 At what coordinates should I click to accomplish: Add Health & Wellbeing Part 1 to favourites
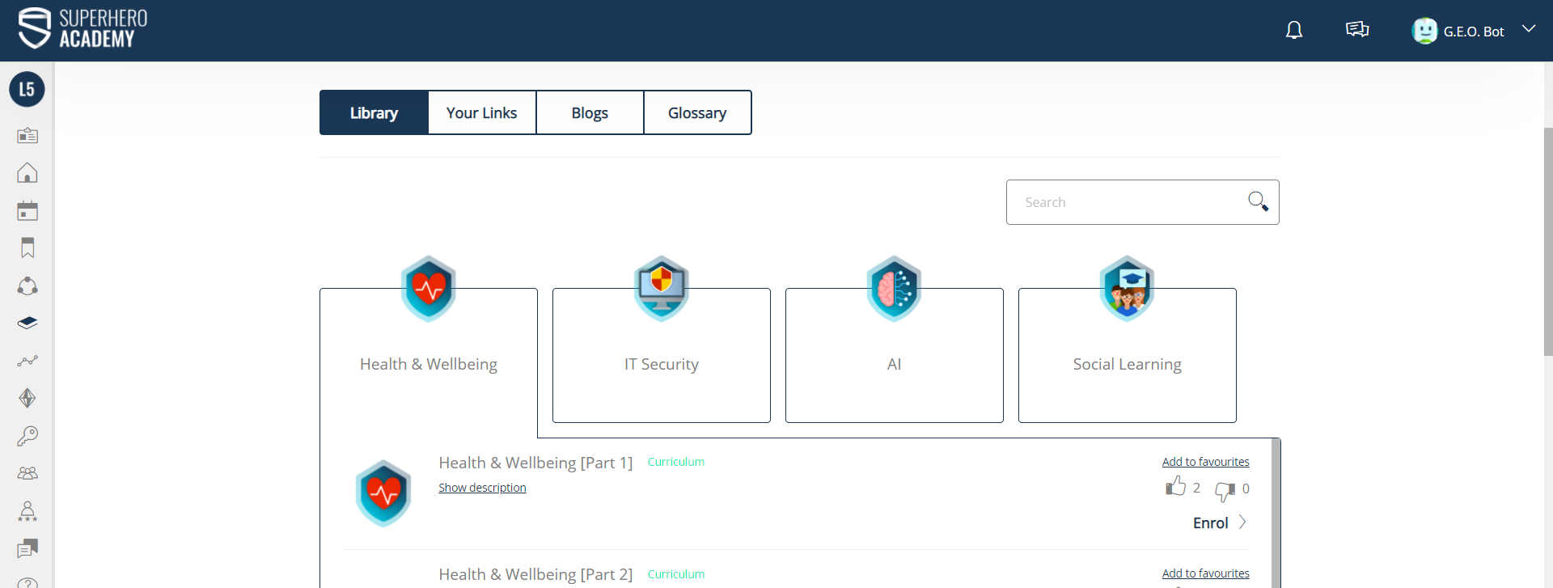[x=1205, y=462]
